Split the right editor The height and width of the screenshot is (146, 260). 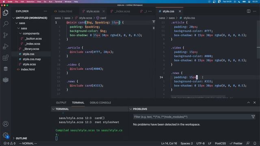[x=249, y=11]
